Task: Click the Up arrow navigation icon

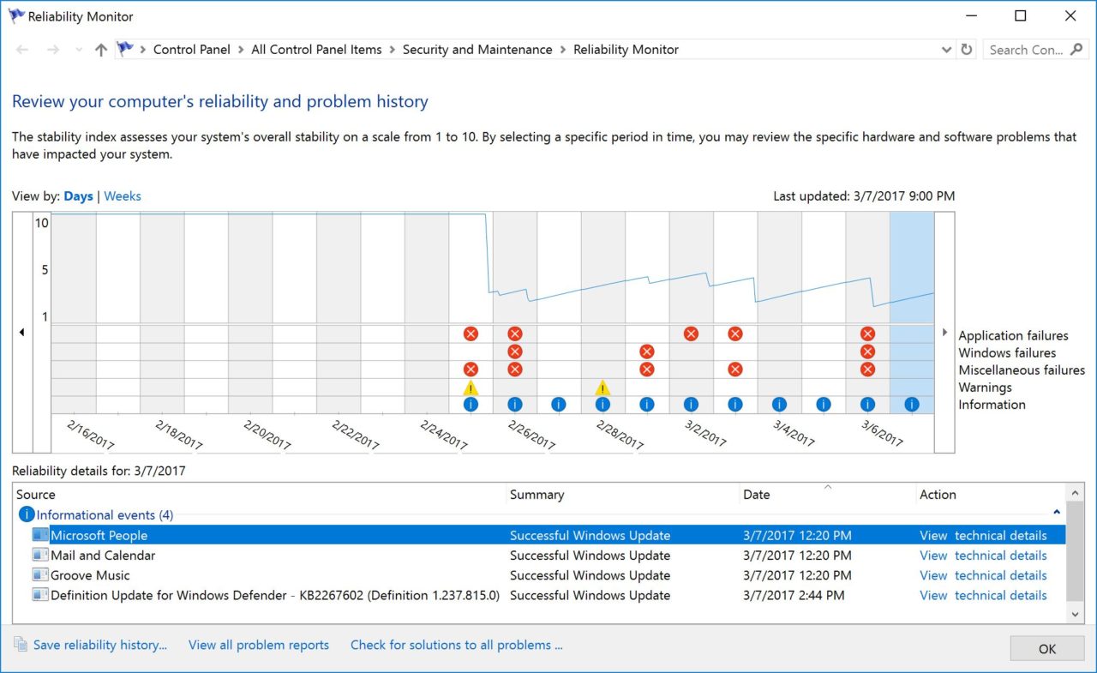Action: click(101, 50)
